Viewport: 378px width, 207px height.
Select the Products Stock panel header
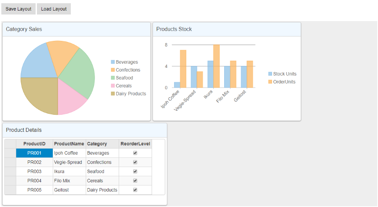tap(226, 29)
